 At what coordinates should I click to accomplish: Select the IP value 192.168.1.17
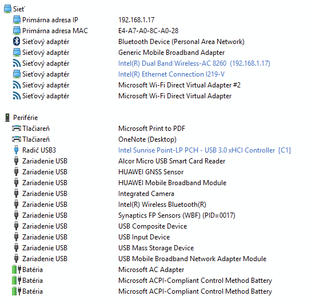click(136, 20)
